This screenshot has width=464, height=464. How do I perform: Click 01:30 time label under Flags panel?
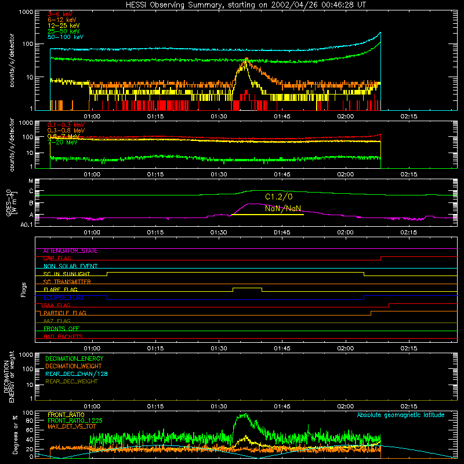tap(219, 349)
